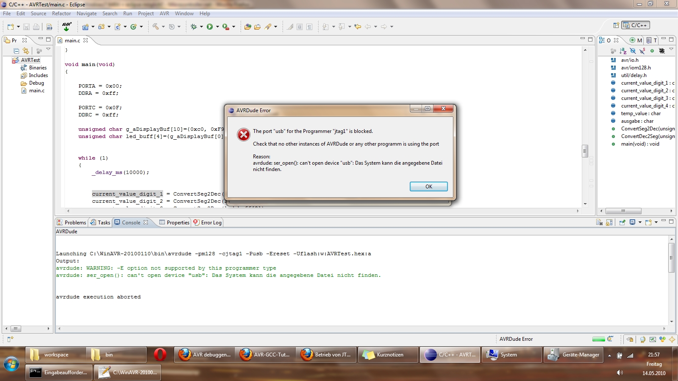This screenshot has width=678, height=381.
Task: Click the New Source Folder icon
Action: pos(101,27)
